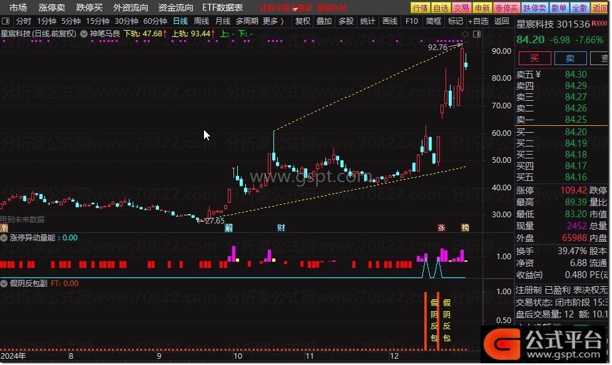
Task: Expand the 涨停异动量能 indicator dropdown
Action: (x=4, y=238)
